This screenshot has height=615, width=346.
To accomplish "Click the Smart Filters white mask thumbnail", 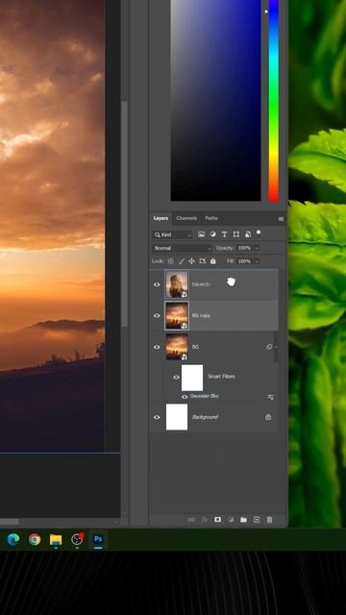I will 192,378.
